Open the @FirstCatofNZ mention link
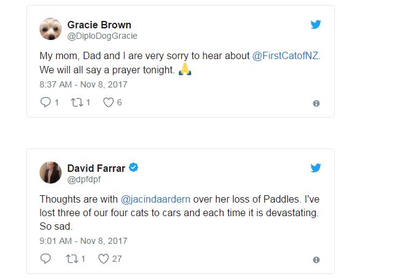The width and height of the screenshot is (415, 279). point(286,55)
